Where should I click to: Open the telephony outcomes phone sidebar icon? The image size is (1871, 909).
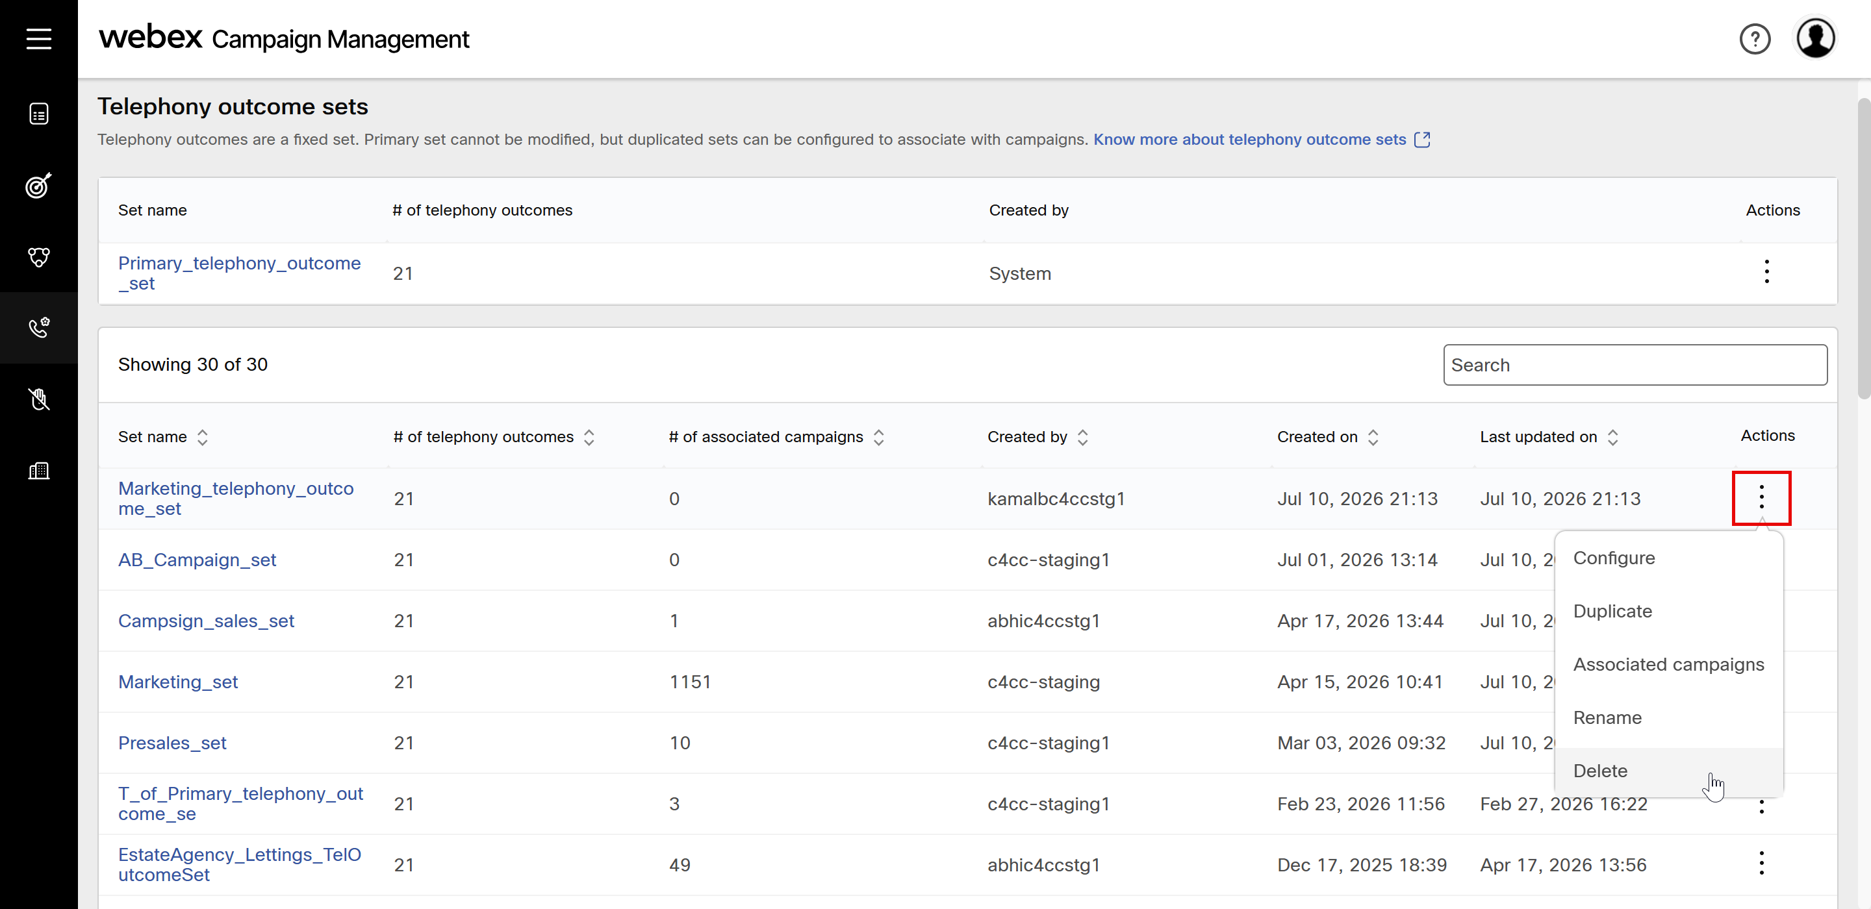pyautogui.click(x=38, y=327)
